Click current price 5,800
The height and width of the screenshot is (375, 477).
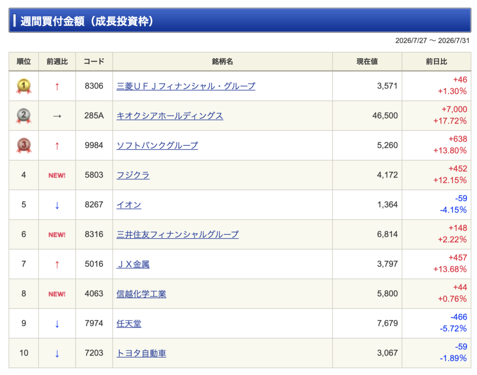[x=387, y=293]
